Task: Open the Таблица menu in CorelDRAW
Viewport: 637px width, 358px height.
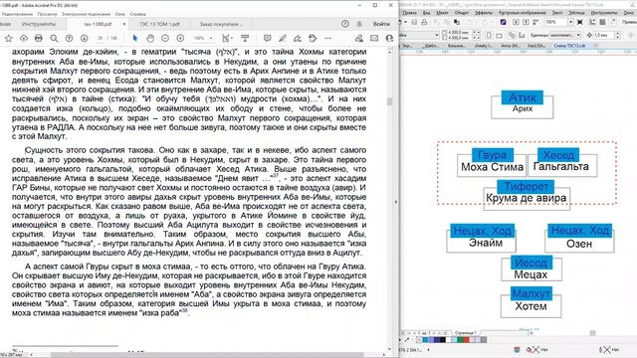Action: (577, 13)
